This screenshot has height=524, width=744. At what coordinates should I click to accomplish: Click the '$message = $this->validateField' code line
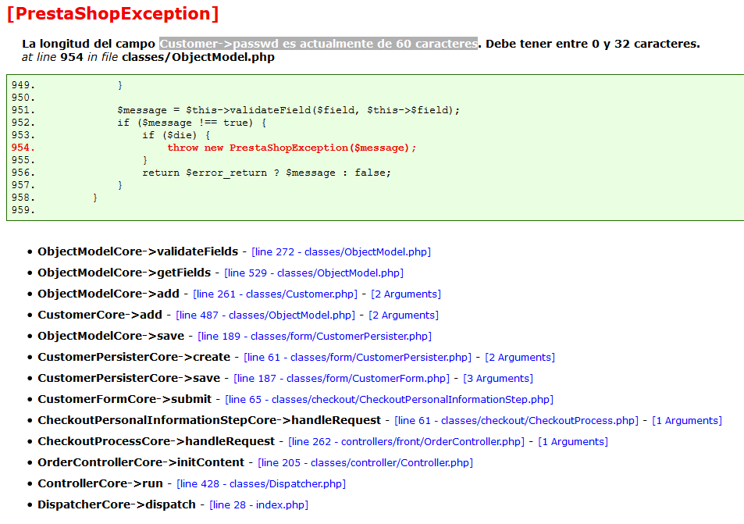pyautogui.click(x=289, y=110)
